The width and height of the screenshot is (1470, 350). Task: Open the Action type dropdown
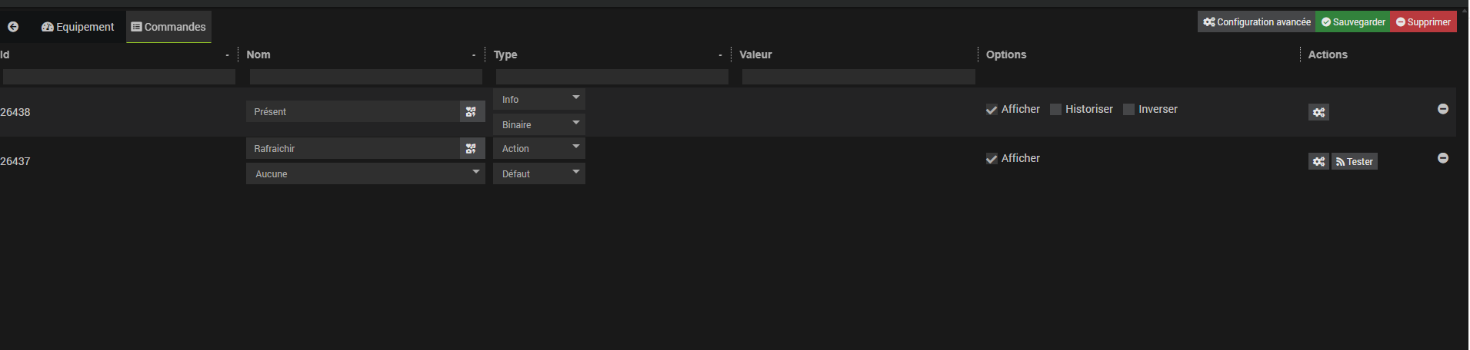539,148
